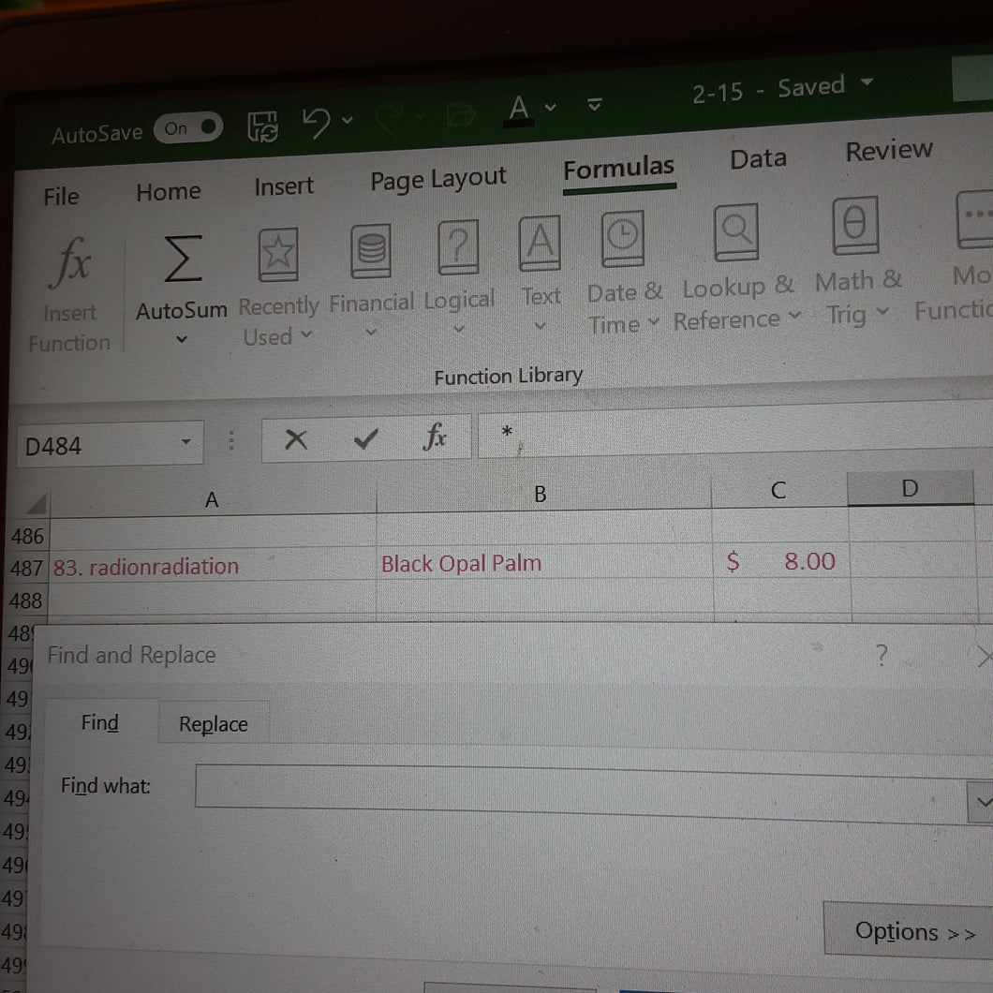Click the Save icon in title bar

coord(262,126)
